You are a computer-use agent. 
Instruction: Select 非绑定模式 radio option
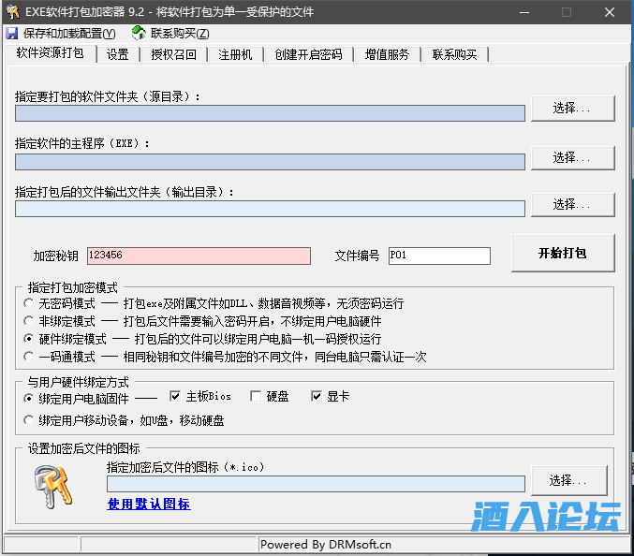29,321
